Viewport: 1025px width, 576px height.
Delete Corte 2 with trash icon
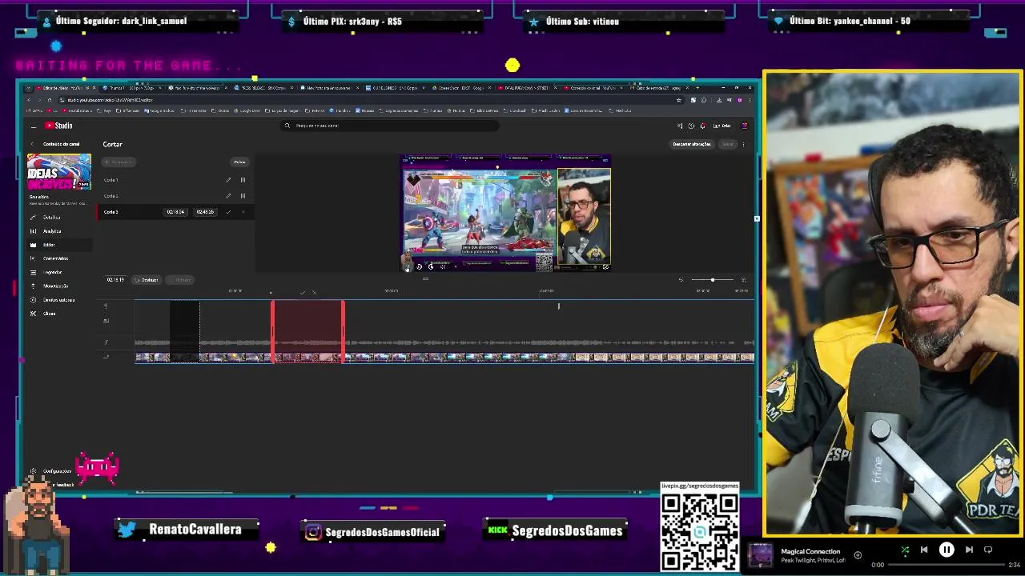click(x=243, y=196)
